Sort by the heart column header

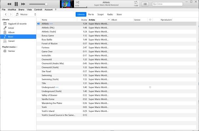(150, 20)
